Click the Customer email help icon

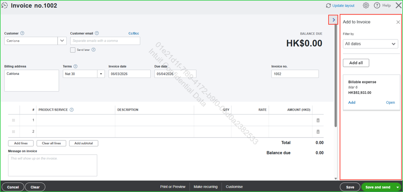[x=97, y=33]
